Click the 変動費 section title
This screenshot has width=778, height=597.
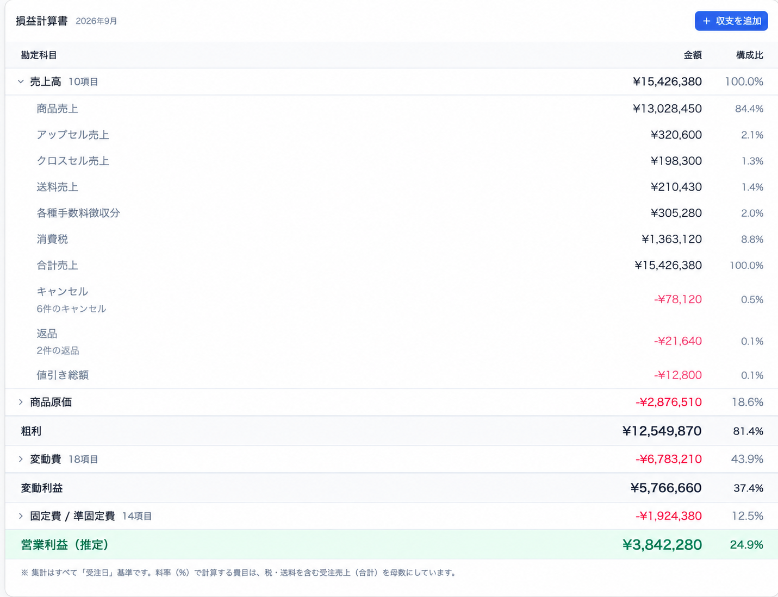click(45, 459)
